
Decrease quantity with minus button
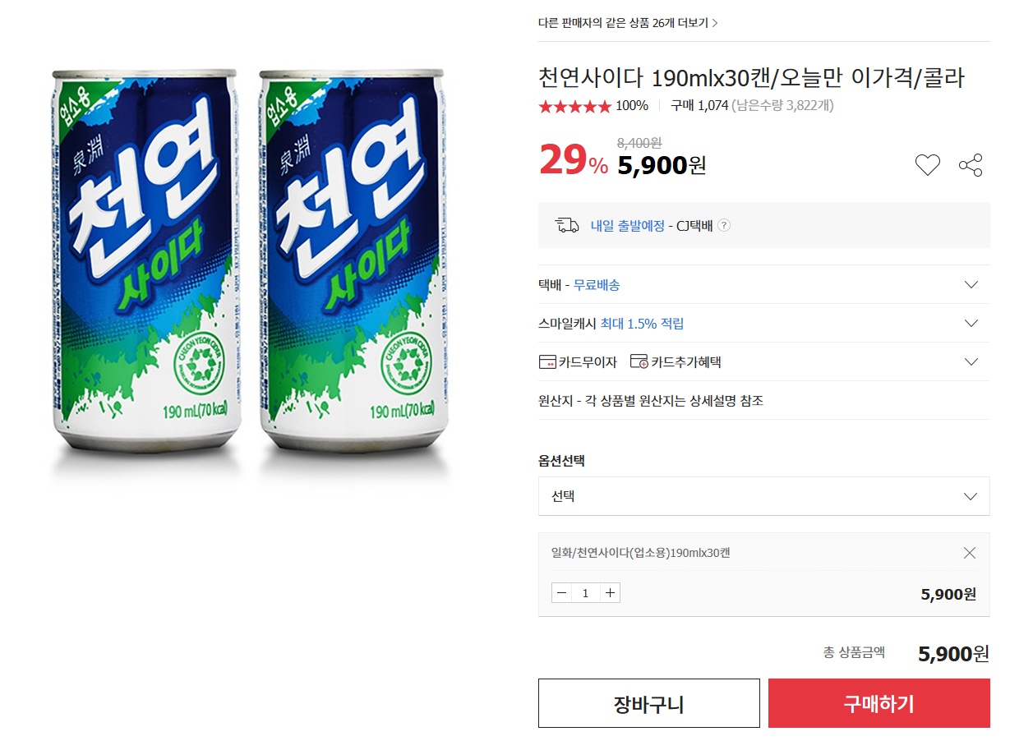tap(562, 593)
